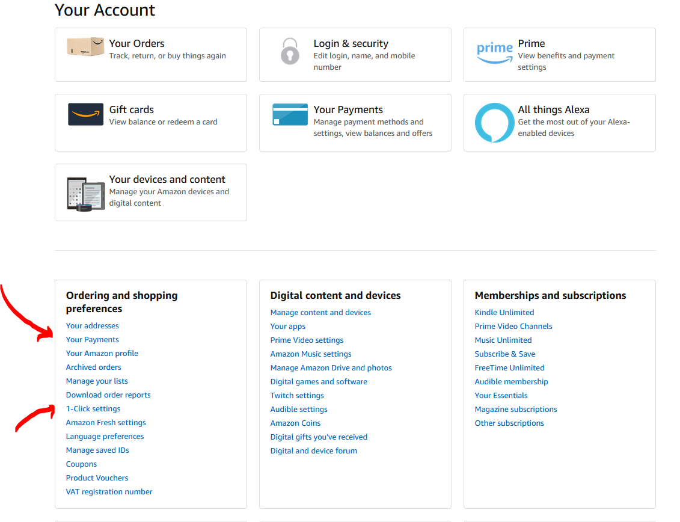The image size is (680, 522).
Task: Go to 1-Click settings
Action: click(93, 409)
